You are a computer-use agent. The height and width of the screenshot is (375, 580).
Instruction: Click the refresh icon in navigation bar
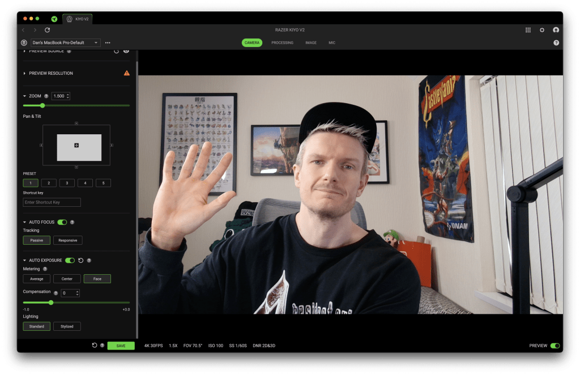[x=48, y=30]
